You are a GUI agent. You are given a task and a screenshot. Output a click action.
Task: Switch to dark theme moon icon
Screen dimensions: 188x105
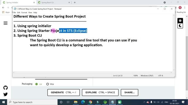coord(180,26)
